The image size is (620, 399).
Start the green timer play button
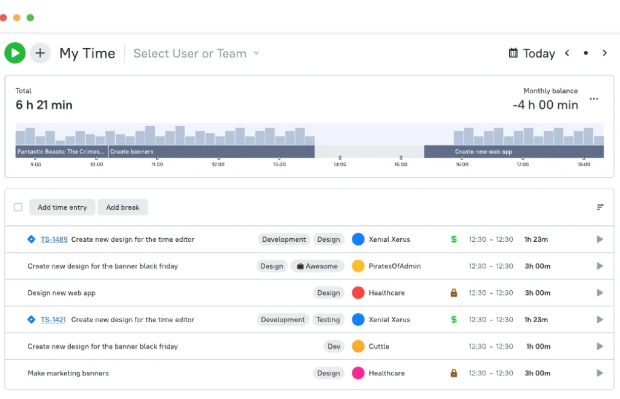point(15,53)
